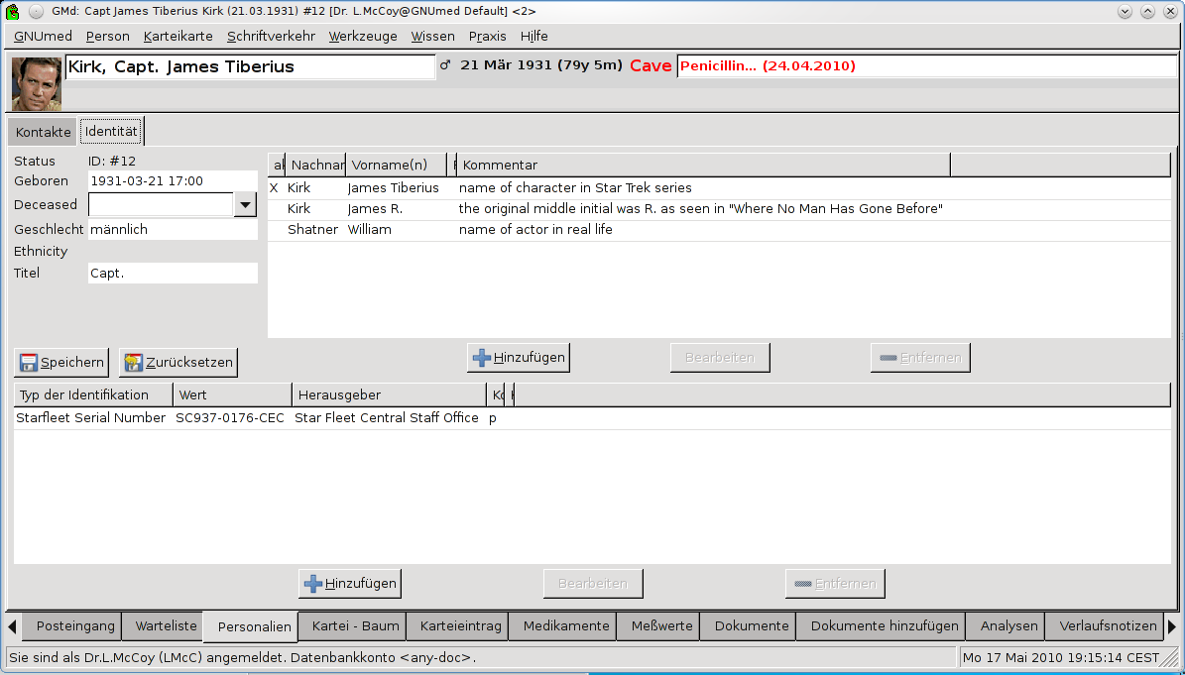Open the GNUmed menu
The image size is (1185, 675).
tap(43, 37)
